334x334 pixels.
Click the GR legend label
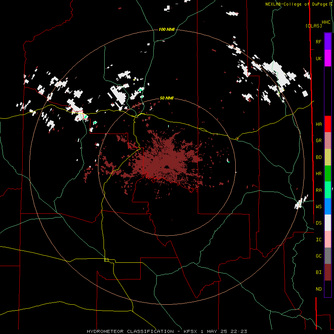click(318, 141)
